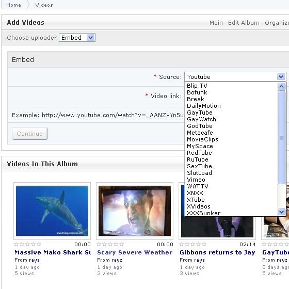Click the example YouTube URL text
This screenshot has width=289, height=289.
(113, 115)
